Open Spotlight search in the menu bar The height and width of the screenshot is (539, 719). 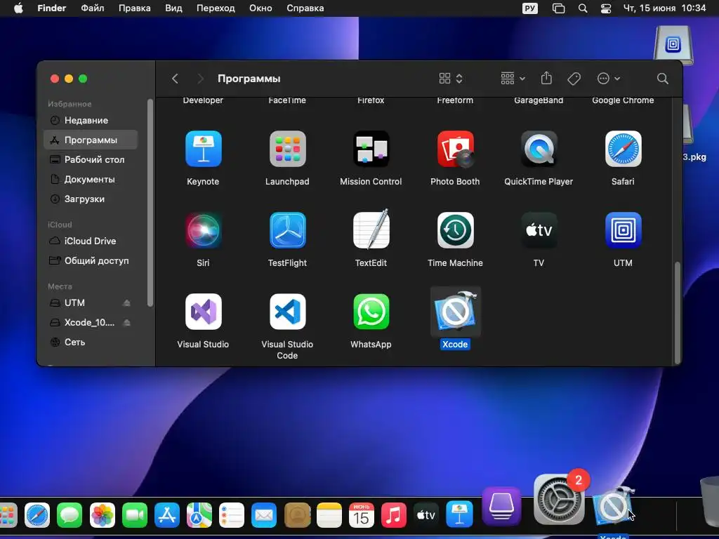[x=582, y=8]
